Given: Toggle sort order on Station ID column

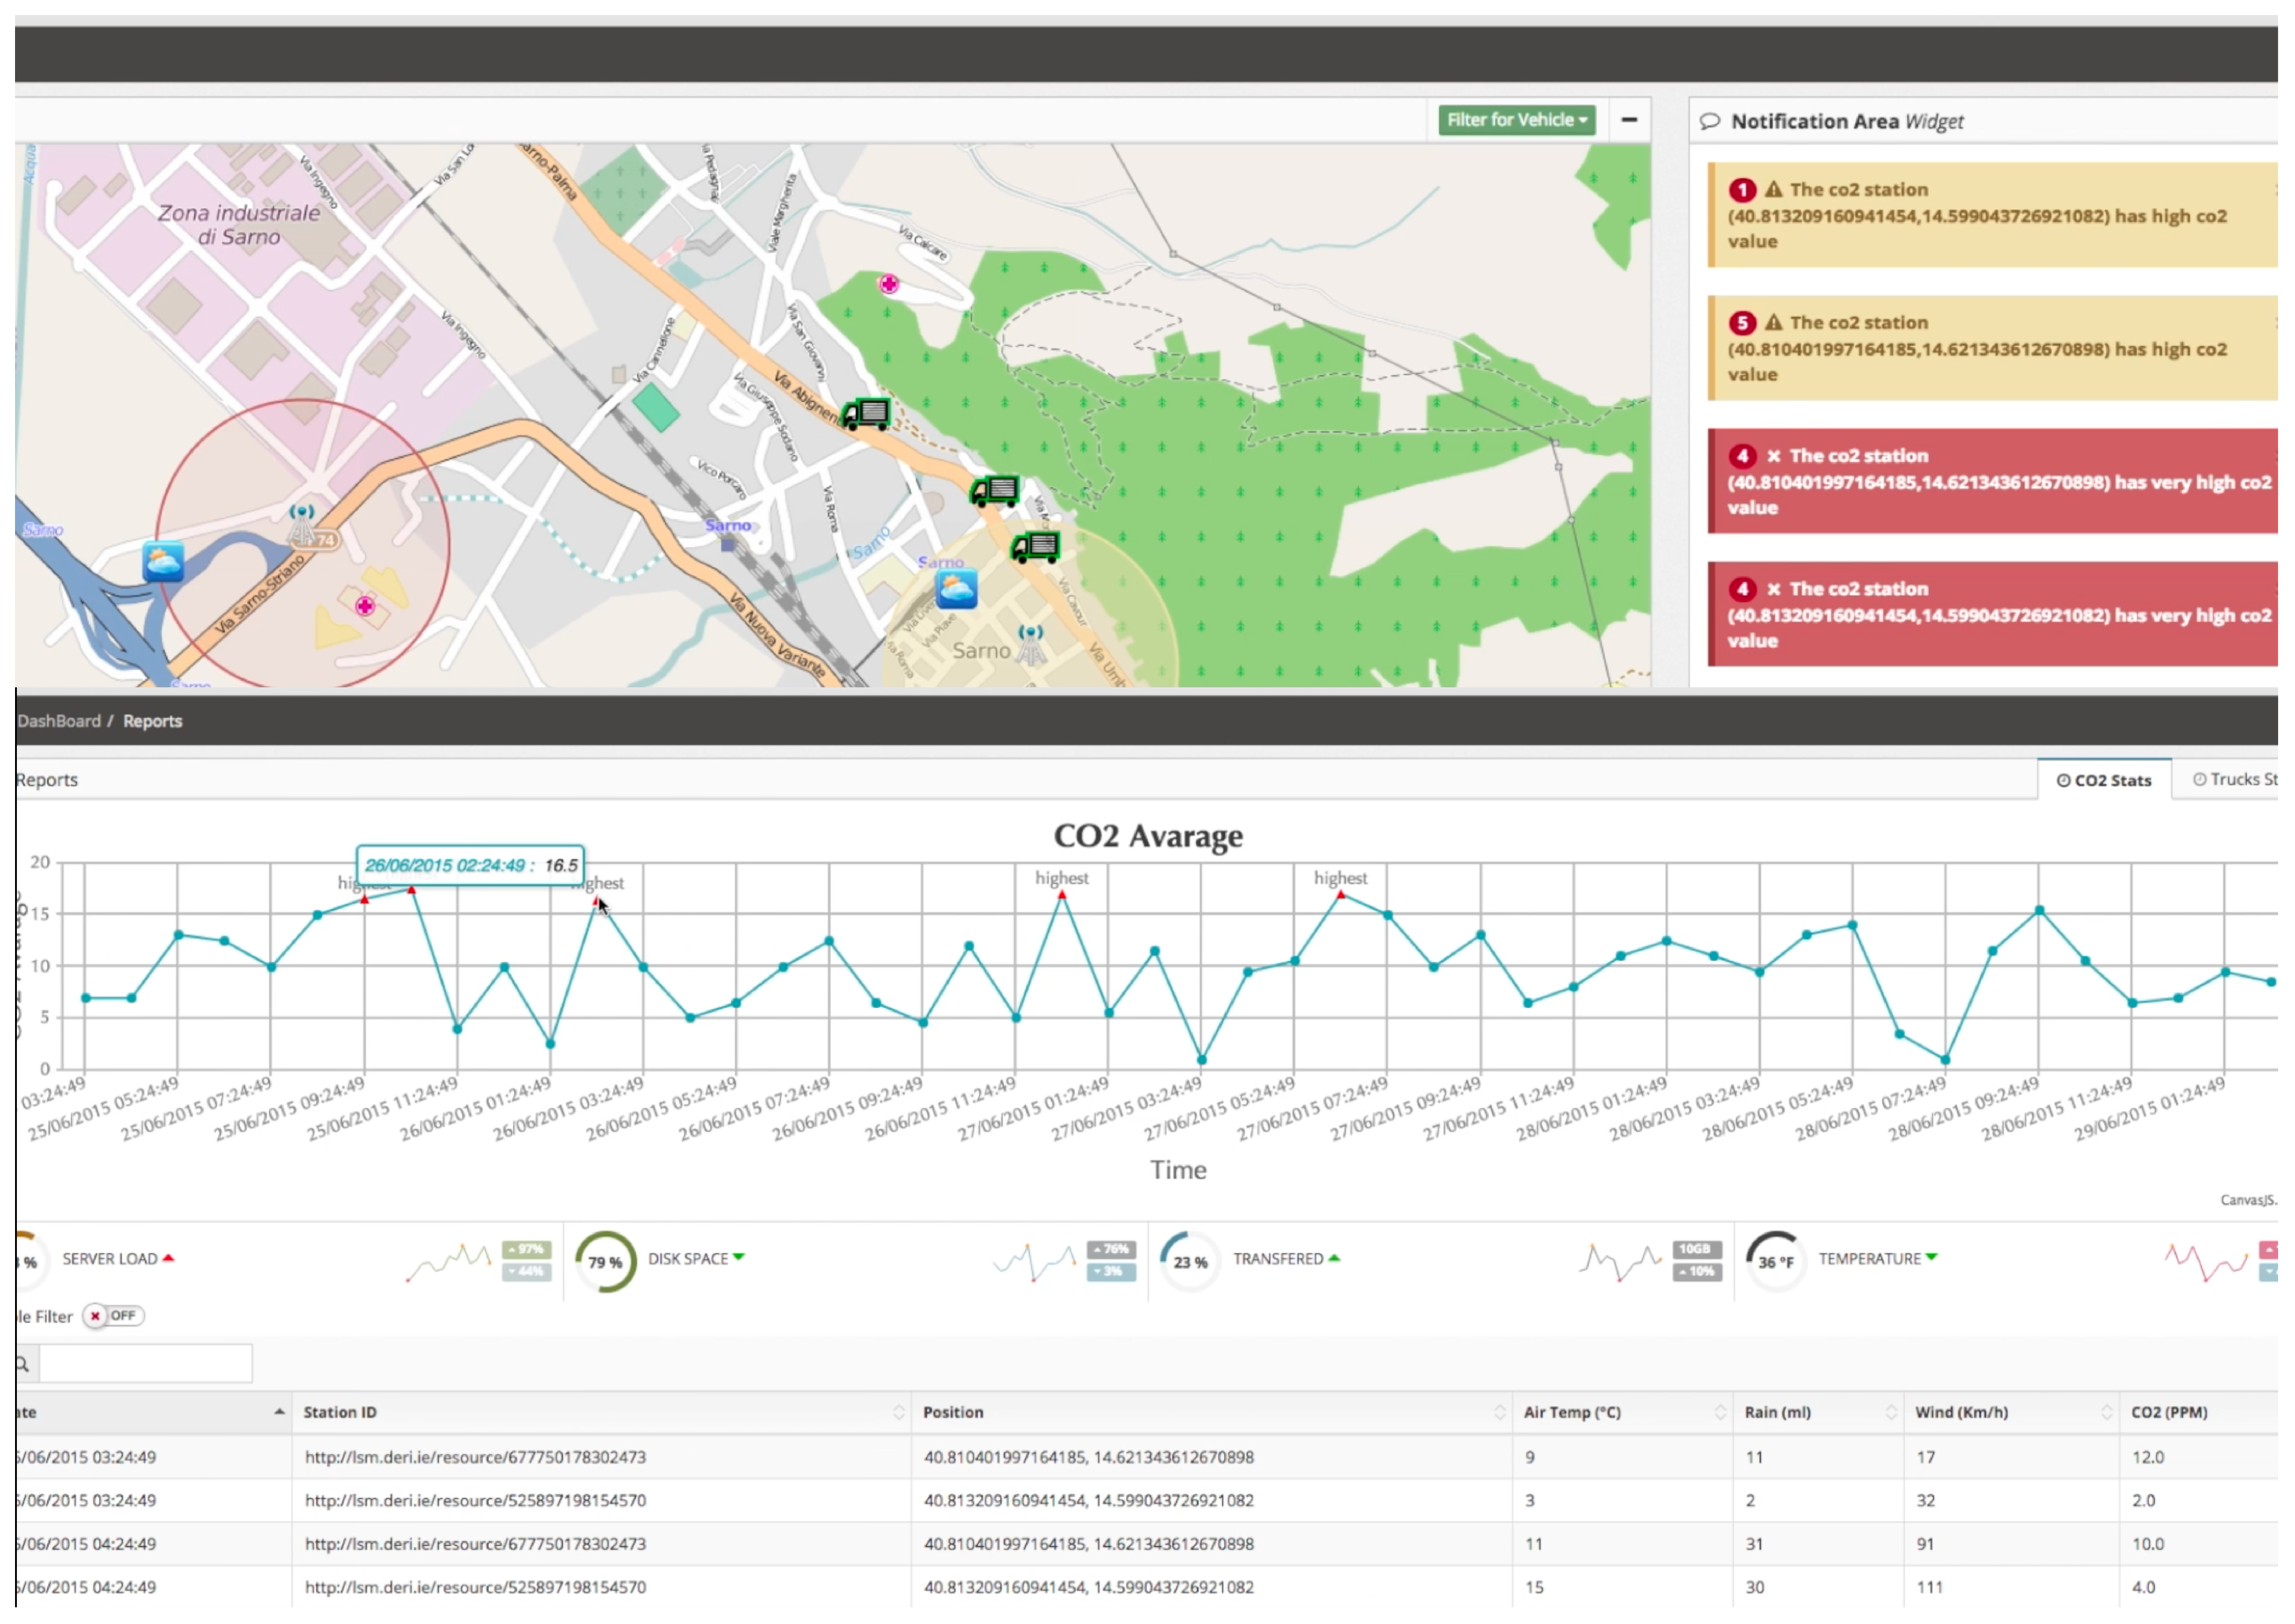Looking at the screenshot, I should click(898, 1412).
